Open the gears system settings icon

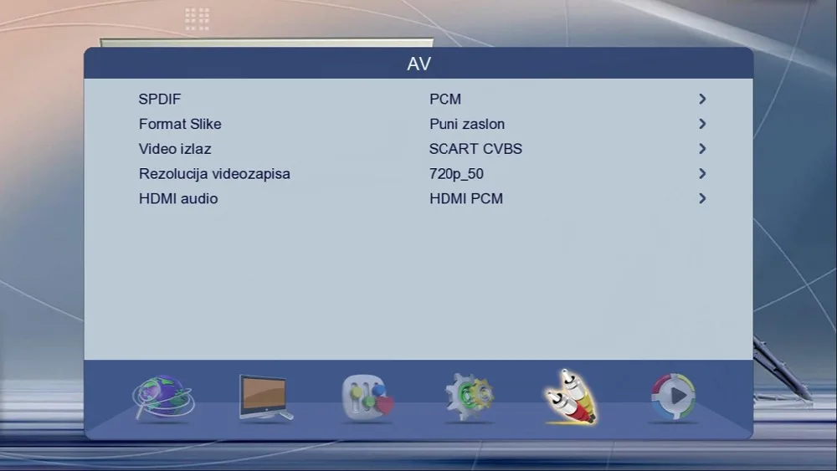(470, 397)
